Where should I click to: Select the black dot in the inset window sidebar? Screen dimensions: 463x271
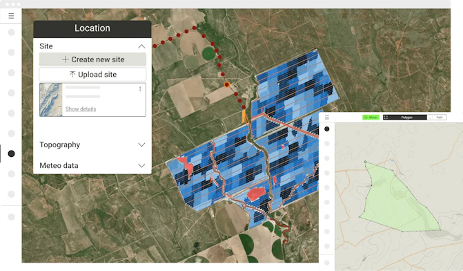point(327,129)
